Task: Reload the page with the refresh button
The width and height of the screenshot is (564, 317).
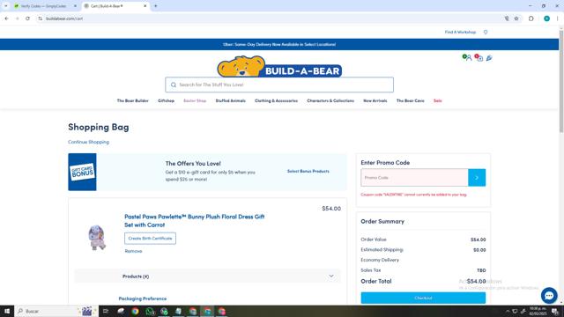Action: click(x=27, y=18)
